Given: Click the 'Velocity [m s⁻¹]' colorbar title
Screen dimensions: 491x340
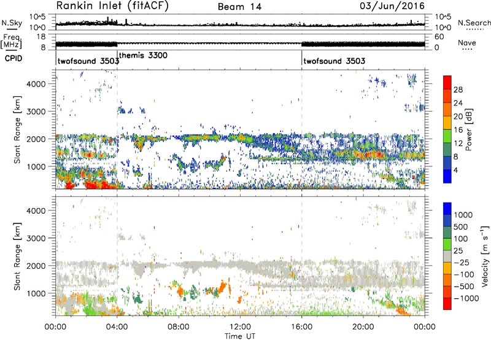Looking at the screenshot, I should point(485,256).
